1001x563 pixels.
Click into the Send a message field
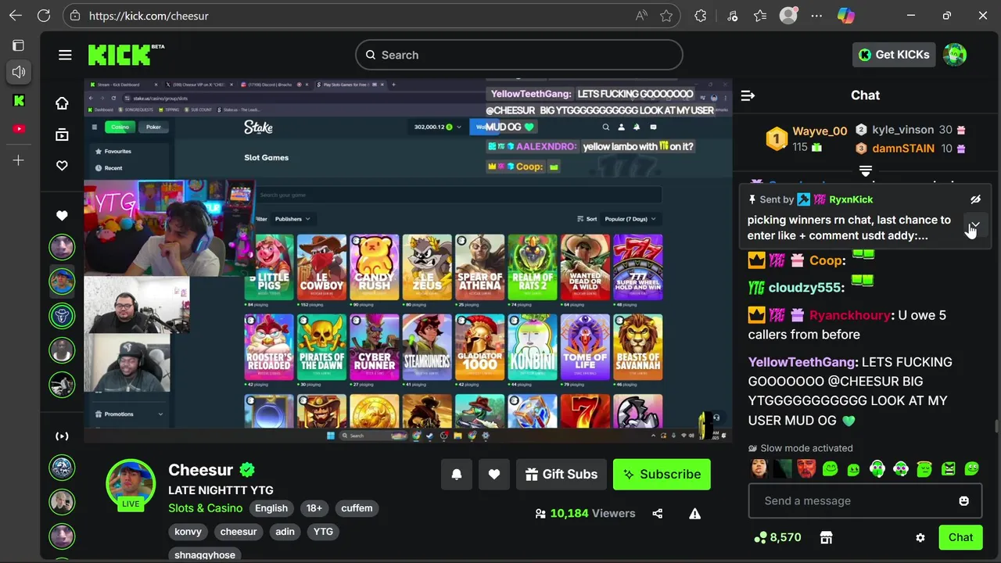[865, 500]
